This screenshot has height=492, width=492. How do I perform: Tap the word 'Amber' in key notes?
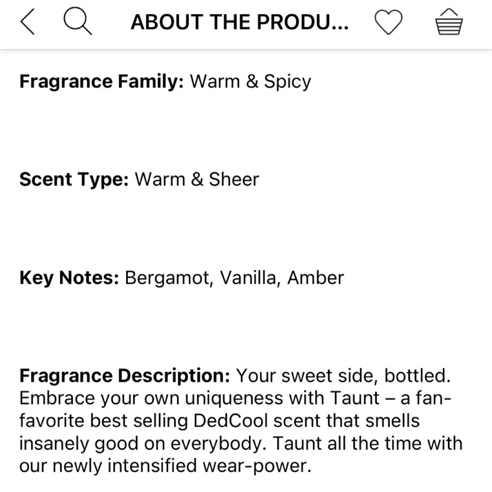(315, 278)
